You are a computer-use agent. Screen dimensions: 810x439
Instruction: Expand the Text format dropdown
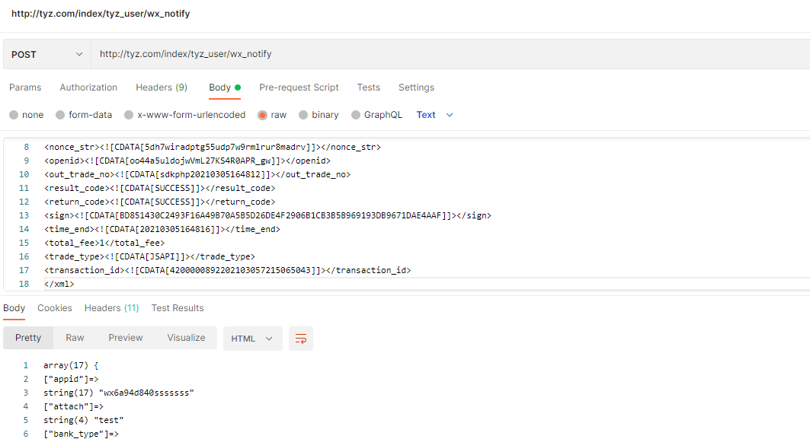click(x=435, y=115)
